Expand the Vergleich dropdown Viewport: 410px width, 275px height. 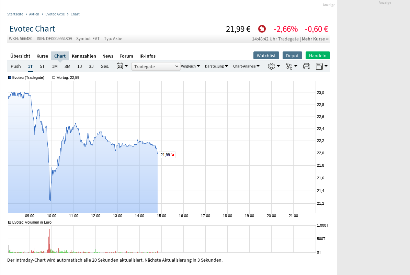(190, 66)
